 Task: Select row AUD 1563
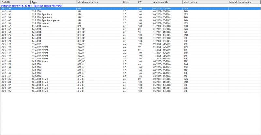tap(130, 50)
